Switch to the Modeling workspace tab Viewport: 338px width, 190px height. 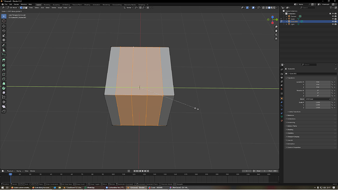[47, 4]
